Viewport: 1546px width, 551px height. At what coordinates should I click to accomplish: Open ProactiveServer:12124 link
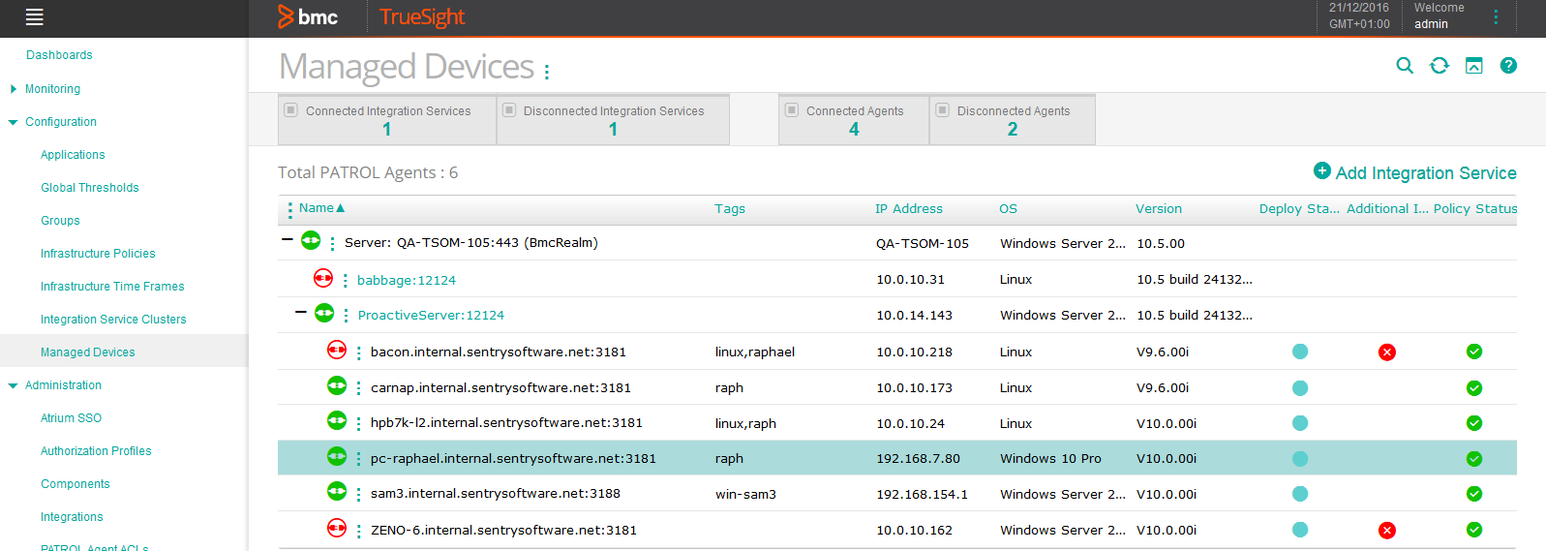pos(431,315)
